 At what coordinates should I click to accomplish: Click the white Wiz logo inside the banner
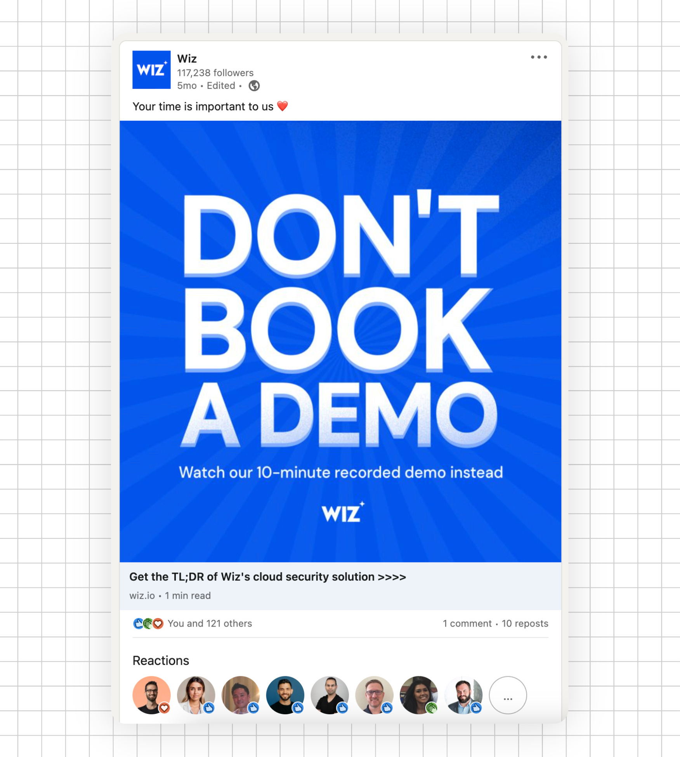[x=343, y=512]
